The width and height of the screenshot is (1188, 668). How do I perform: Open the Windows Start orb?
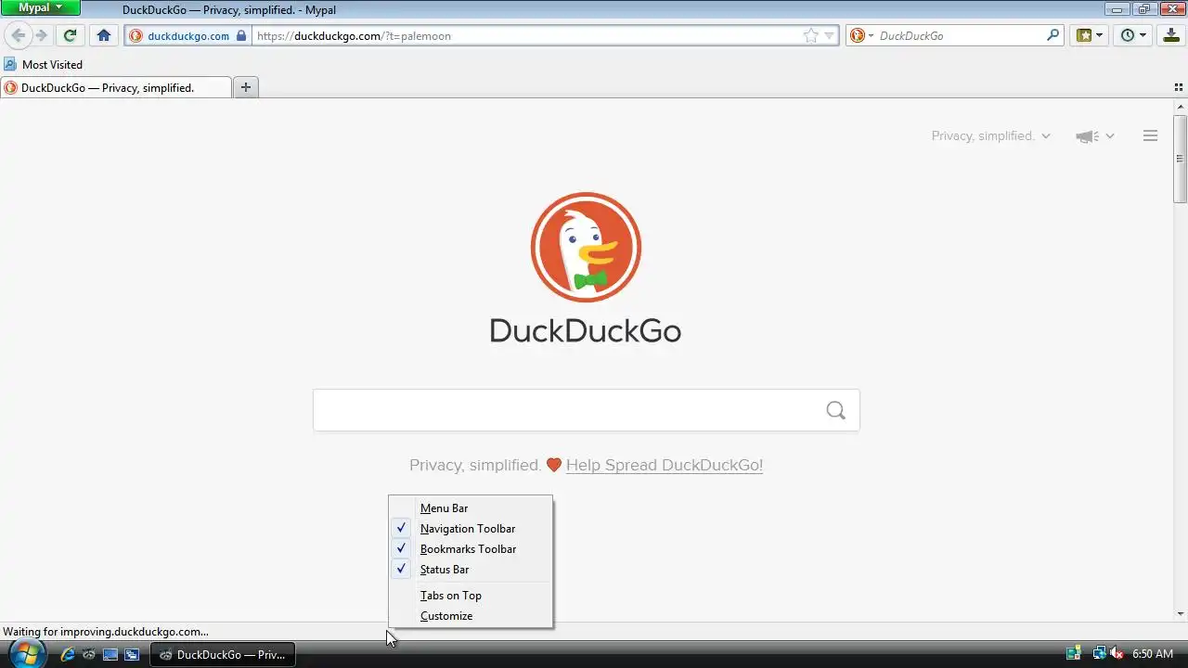26,653
